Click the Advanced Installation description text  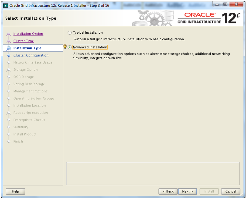[x=151, y=56]
